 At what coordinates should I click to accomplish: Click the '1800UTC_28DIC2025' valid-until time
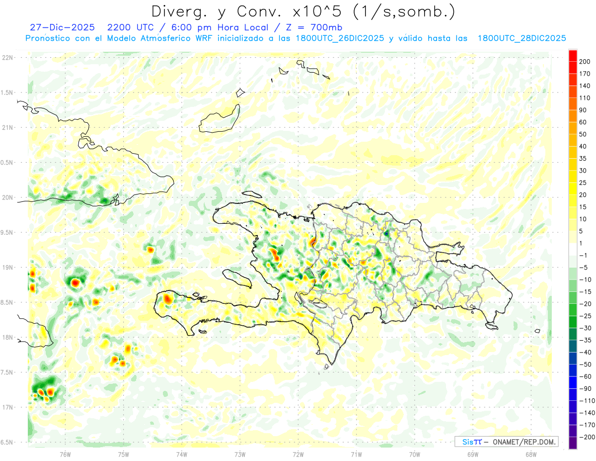(x=521, y=38)
